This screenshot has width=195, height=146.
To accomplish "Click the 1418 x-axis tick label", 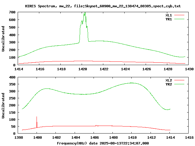I will point(61,69).
